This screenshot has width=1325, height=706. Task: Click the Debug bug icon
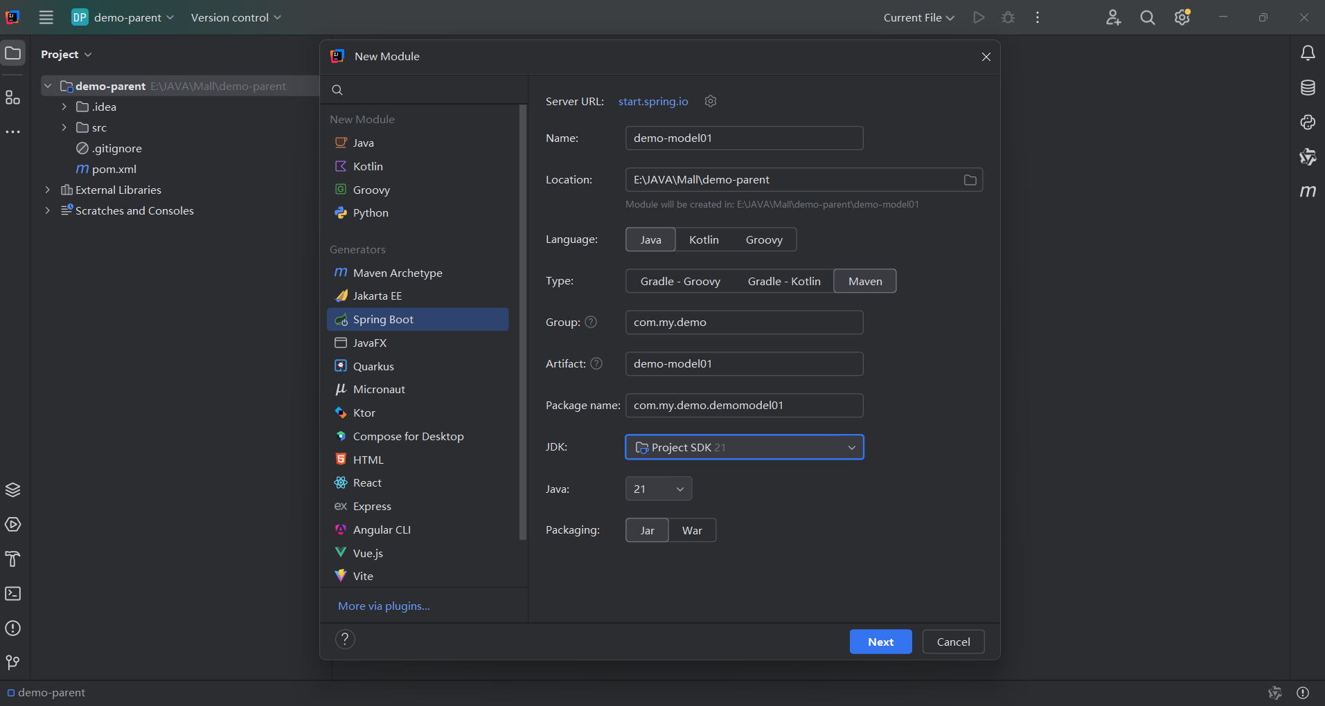pyautogui.click(x=1008, y=17)
